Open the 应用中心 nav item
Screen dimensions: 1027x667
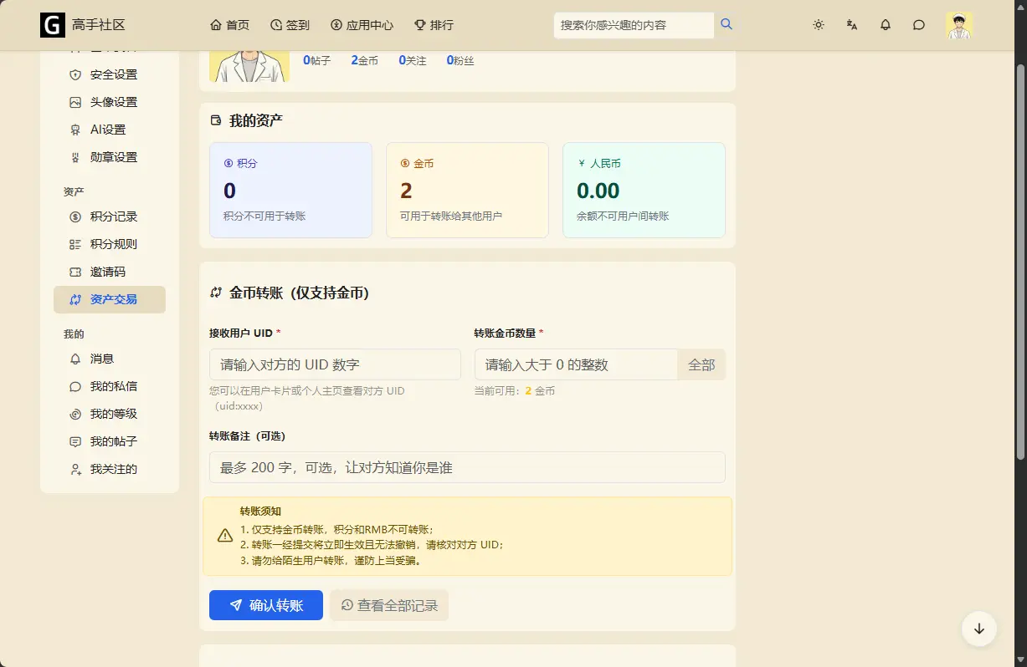pos(362,25)
